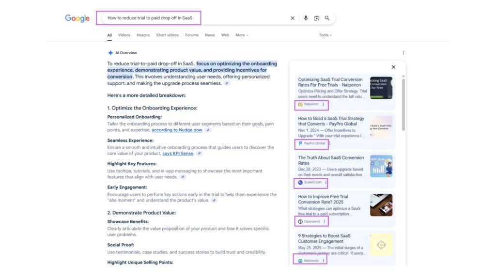Switch to the Videos tab
This screenshot has height=279, width=496.
124,35
